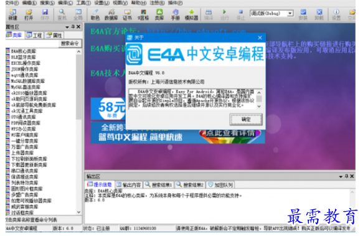This screenshot has height=236, width=363.
Task: Select the 取色 color picker tool
Action: [x=95, y=14]
